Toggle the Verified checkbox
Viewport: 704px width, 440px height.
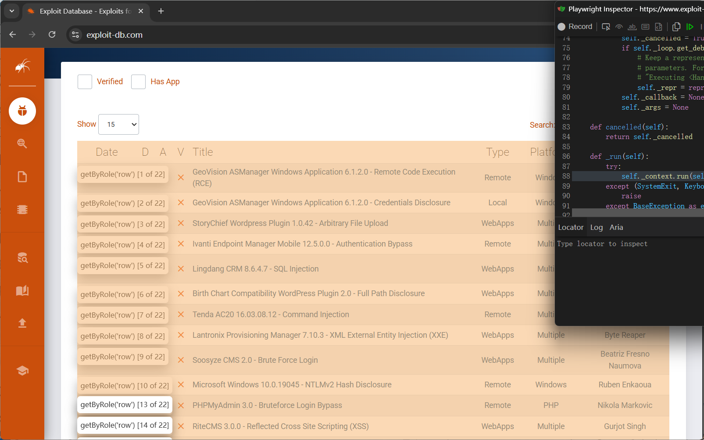pos(85,82)
